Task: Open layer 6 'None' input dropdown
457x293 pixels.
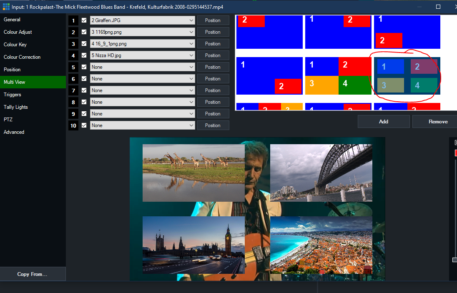Action: (142, 79)
